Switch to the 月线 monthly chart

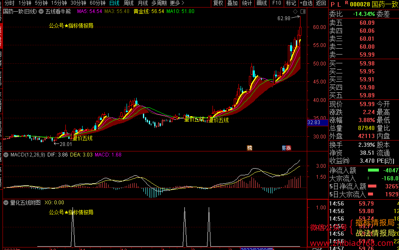coord(143,3)
